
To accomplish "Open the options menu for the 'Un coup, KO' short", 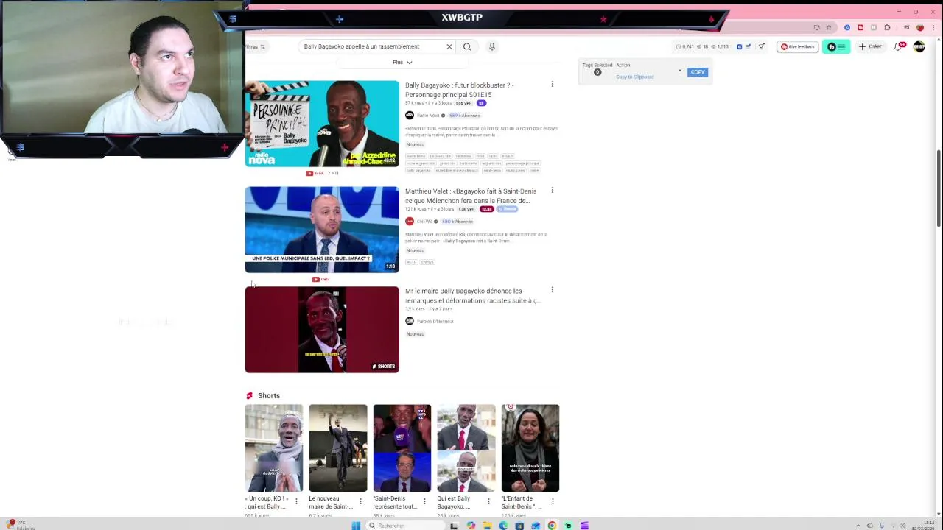I will tap(296, 501).
